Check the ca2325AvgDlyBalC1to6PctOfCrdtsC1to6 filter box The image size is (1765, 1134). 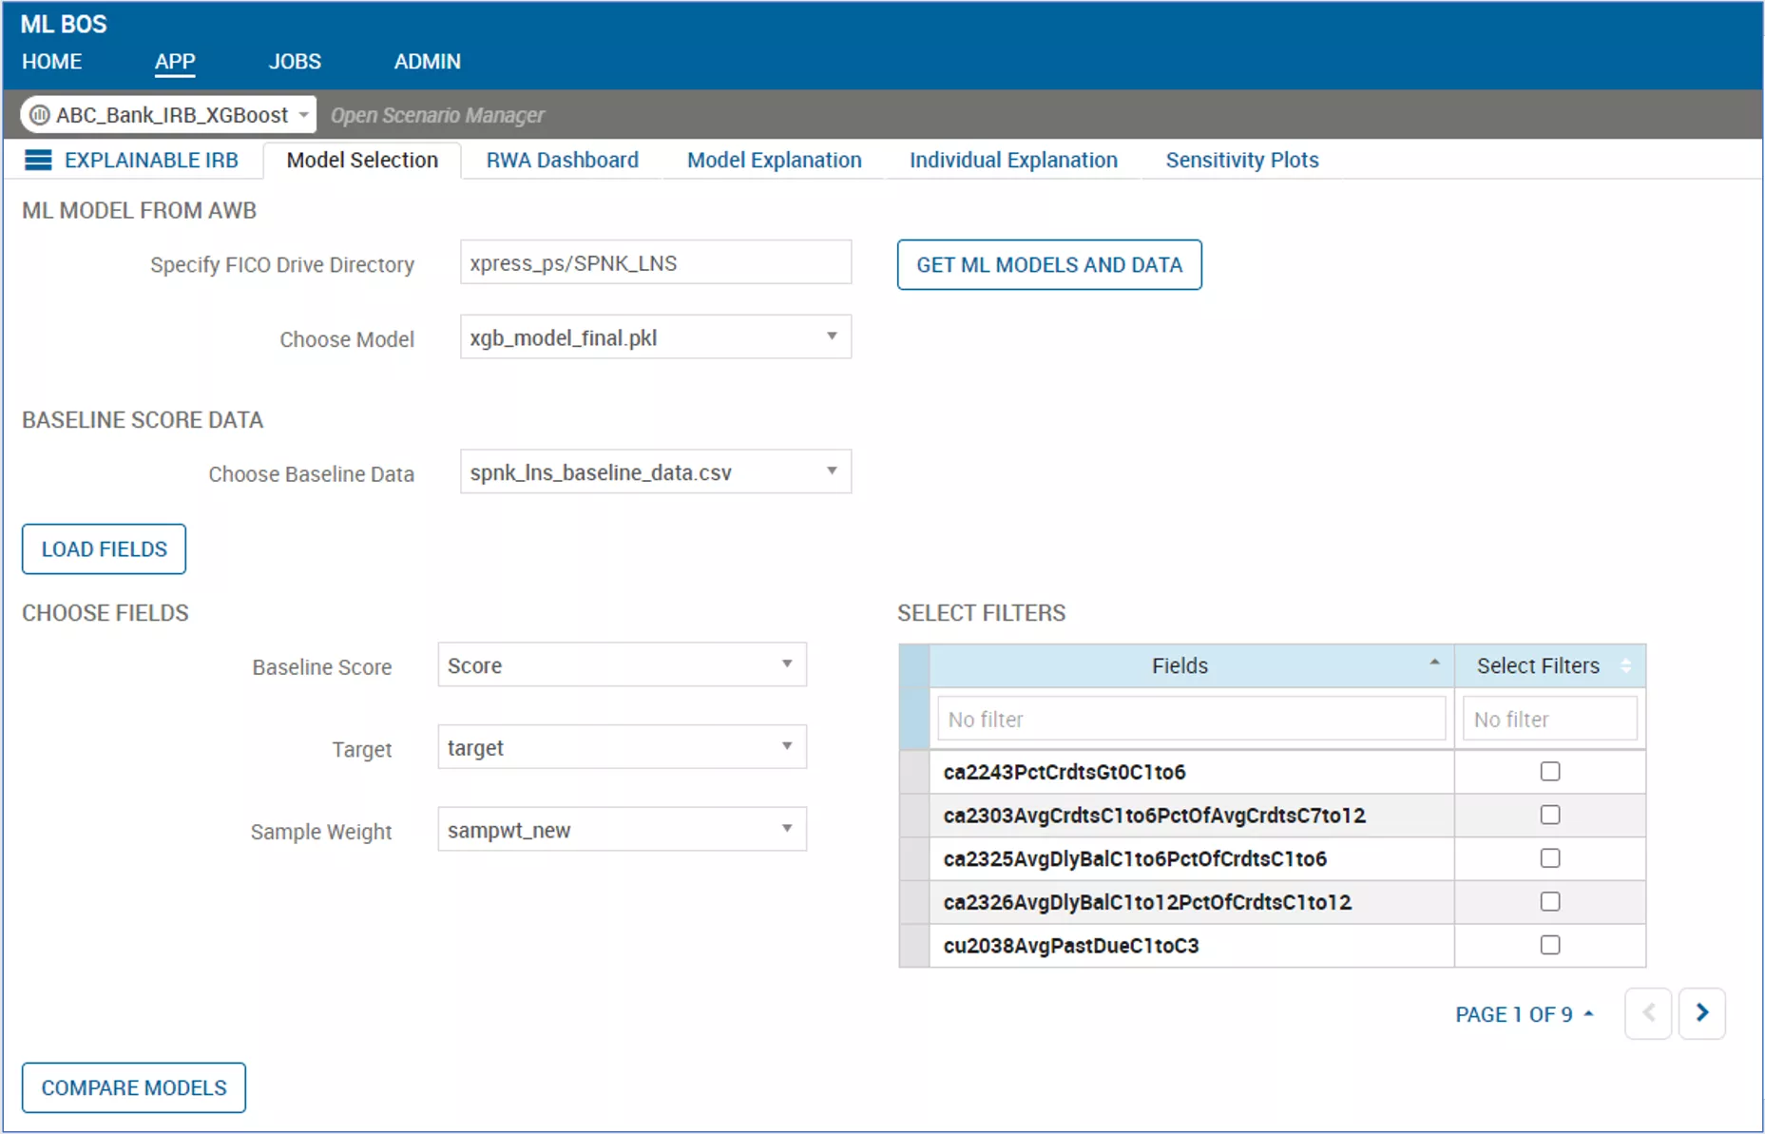(1549, 858)
